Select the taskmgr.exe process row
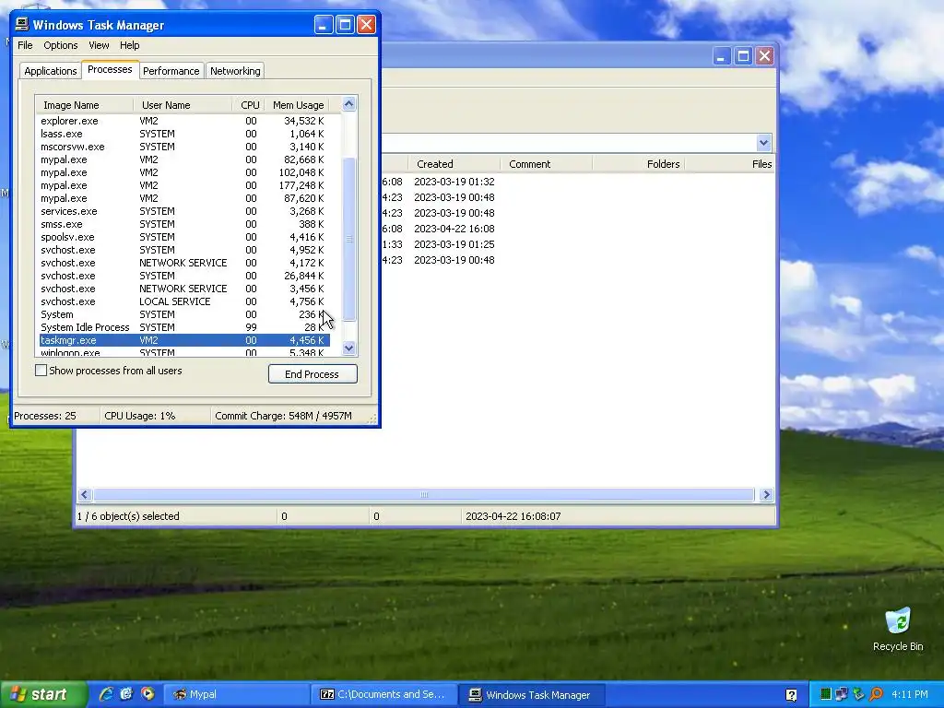Viewport: 944px width, 708px height. click(x=183, y=340)
